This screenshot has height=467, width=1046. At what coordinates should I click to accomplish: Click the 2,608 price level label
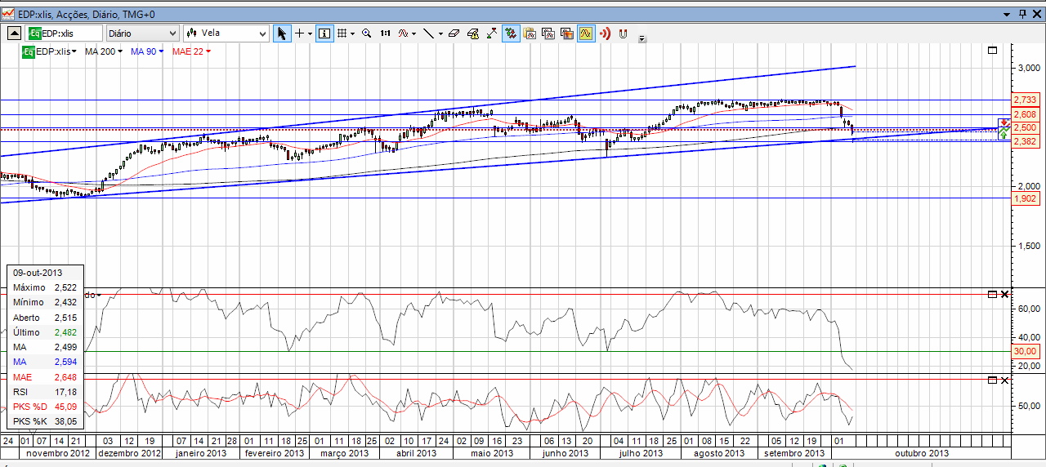(1025, 115)
